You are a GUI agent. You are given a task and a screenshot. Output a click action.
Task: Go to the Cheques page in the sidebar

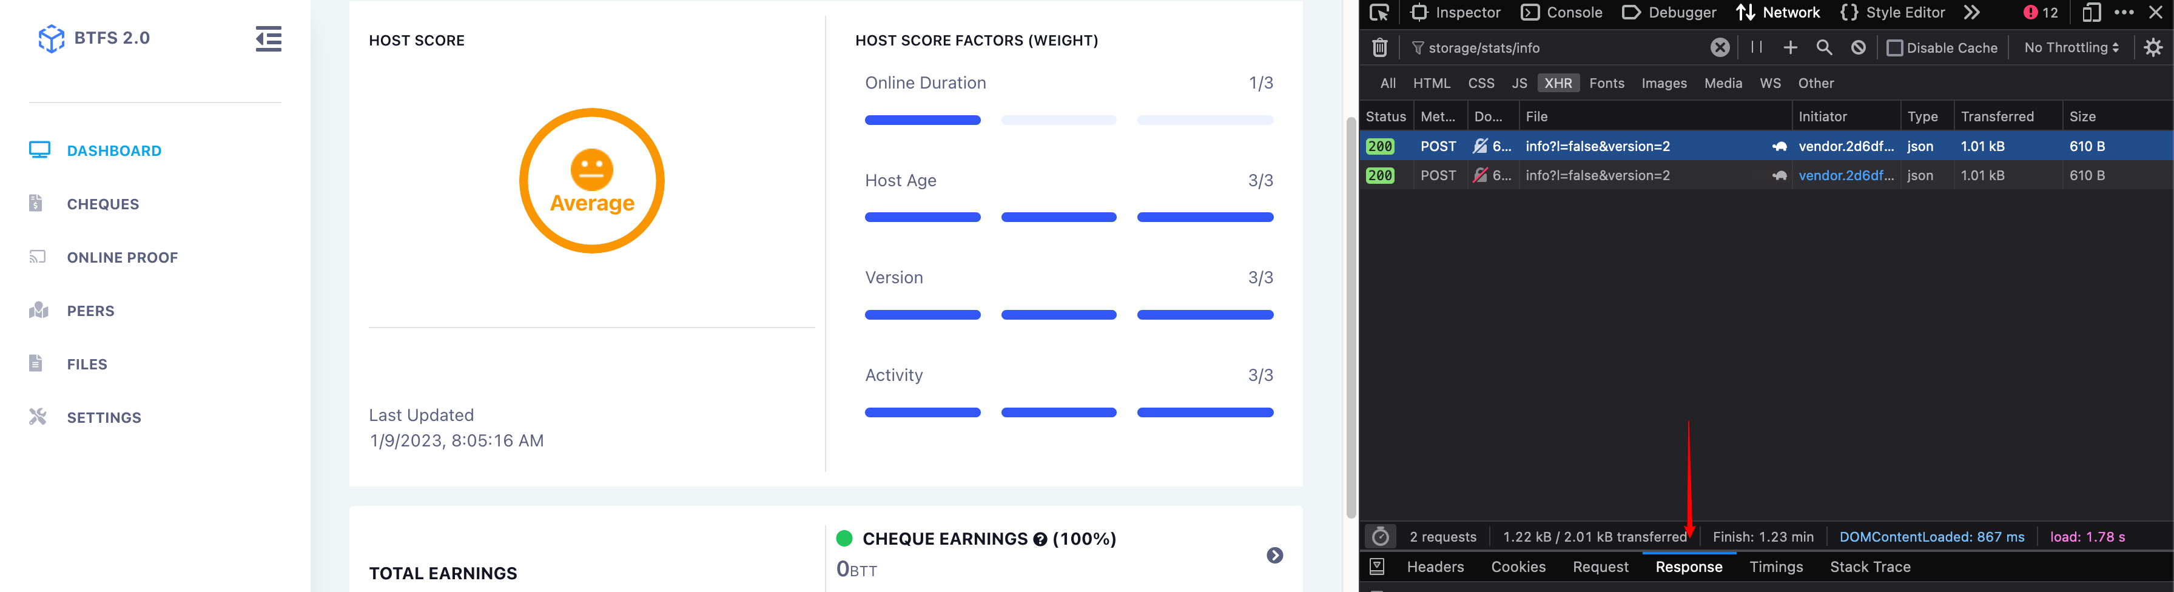(103, 203)
